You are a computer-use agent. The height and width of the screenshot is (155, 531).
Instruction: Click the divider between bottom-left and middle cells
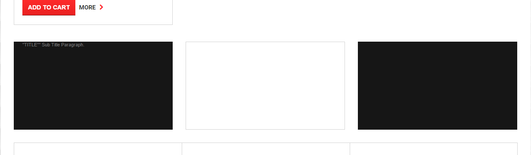[182, 149]
